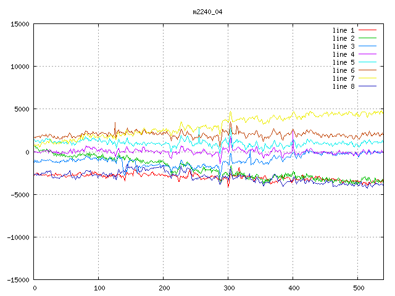
Task: Click the plot title m2240_04
Action: point(208,12)
